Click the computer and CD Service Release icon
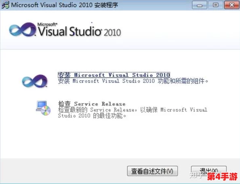This screenshot has width=240, height=184. coord(43,108)
